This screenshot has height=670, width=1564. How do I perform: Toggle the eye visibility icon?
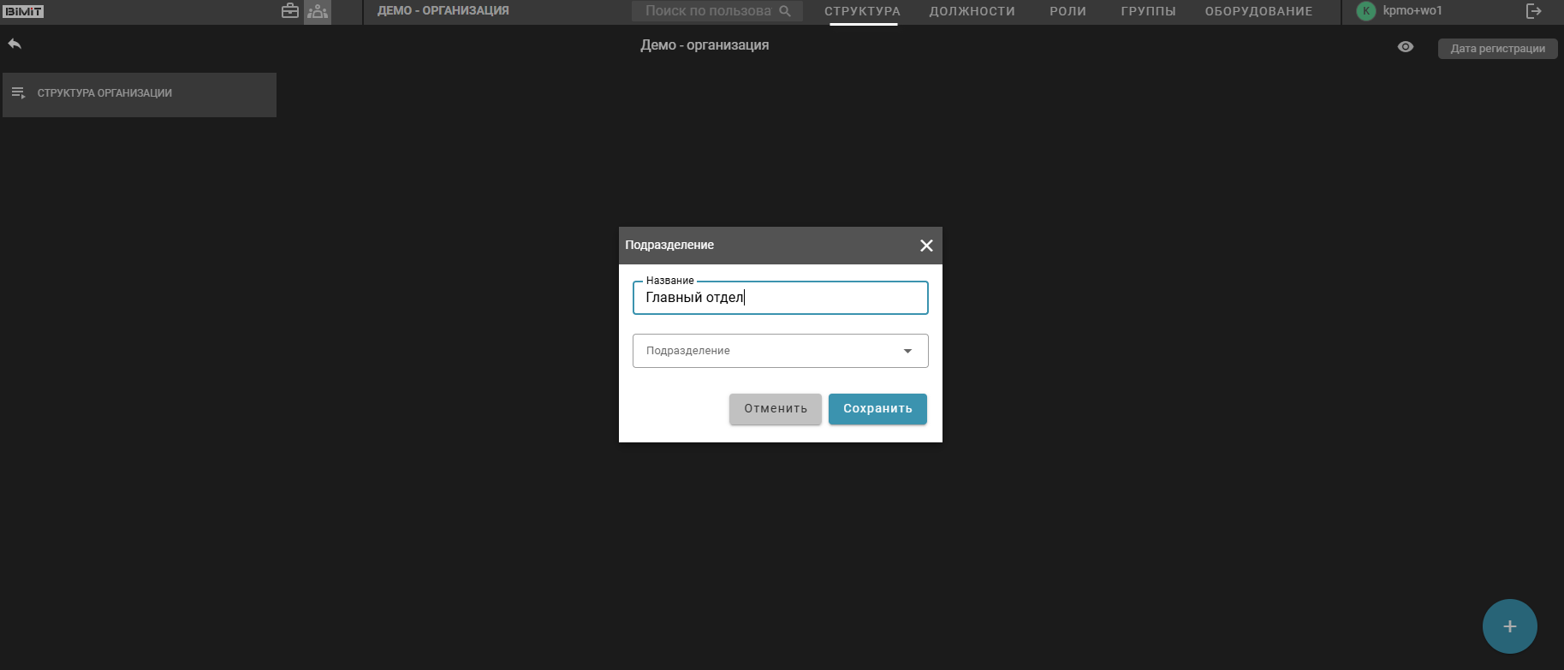pyautogui.click(x=1406, y=47)
